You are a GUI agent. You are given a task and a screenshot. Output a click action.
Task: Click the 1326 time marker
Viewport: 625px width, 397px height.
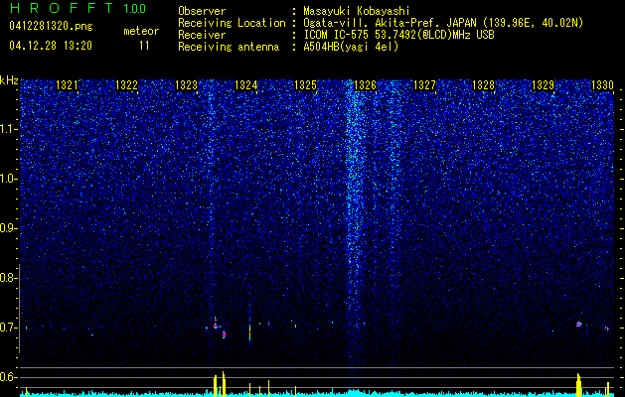365,84
